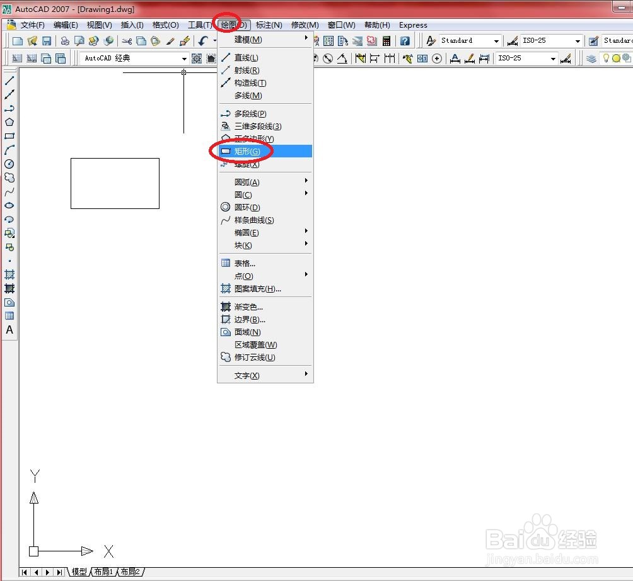Select the Line tool in left toolbar
This screenshot has height=581, width=633.
[x=9, y=81]
